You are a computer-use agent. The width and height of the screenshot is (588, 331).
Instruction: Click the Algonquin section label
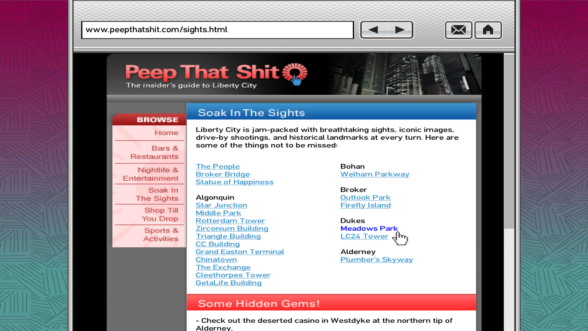point(215,198)
